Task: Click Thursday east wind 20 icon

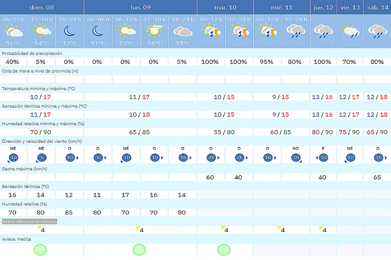Action: [x=322, y=157]
